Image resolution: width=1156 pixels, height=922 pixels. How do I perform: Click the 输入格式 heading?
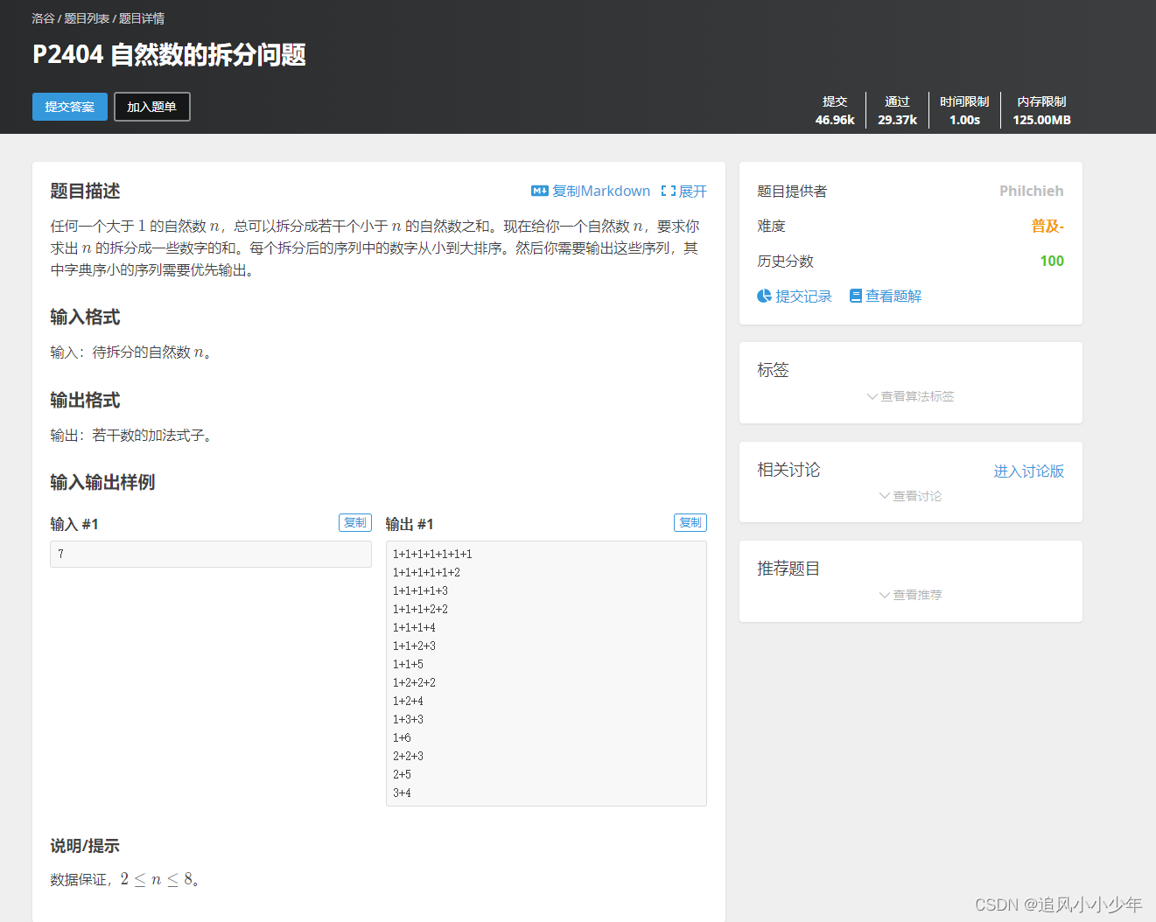pos(85,317)
